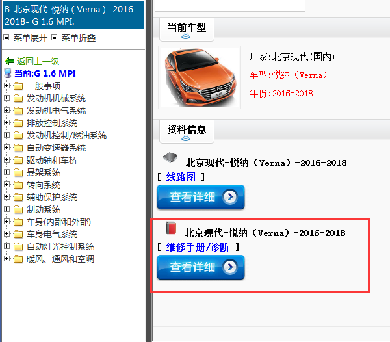Click the text 厂家:北京现代(国内)
Screen dimensions: 390x342
(x=292, y=57)
